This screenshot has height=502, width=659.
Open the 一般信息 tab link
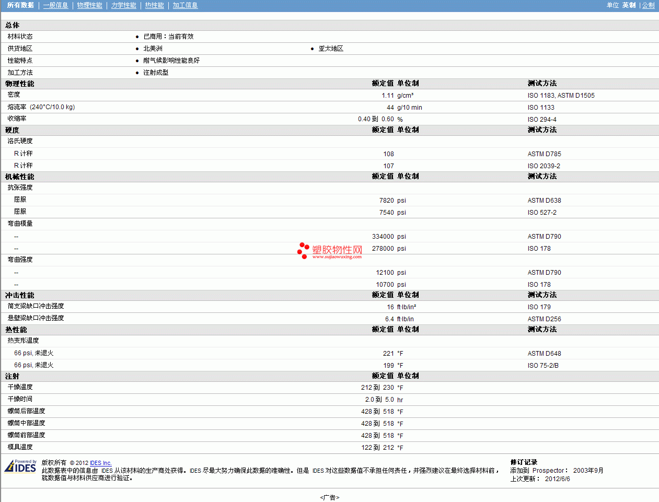coord(55,5)
